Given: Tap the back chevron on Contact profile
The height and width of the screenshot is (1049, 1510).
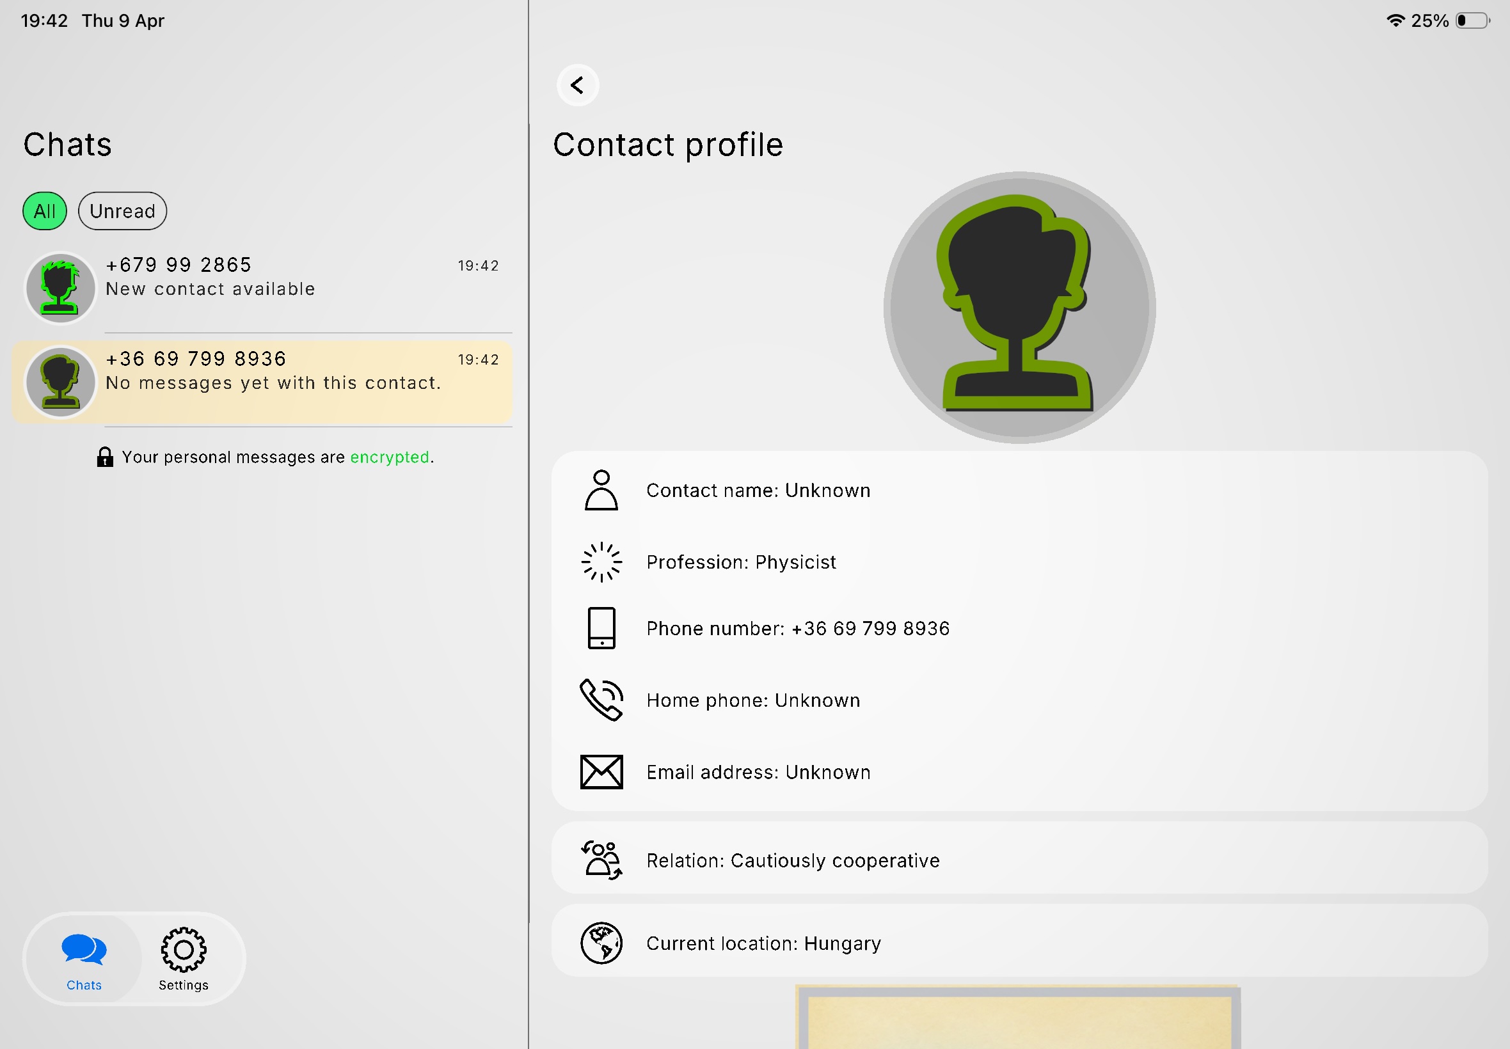Looking at the screenshot, I should (x=577, y=85).
